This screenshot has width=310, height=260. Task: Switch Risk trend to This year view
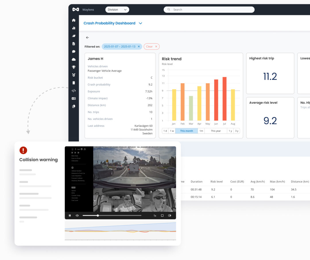pyautogui.click(x=216, y=131)
